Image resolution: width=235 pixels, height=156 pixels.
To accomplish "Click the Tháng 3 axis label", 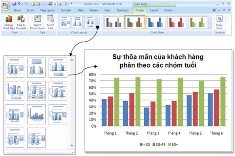I will point(153,133).
